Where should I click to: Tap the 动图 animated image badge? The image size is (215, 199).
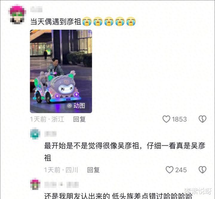click(x=76, y=106)
